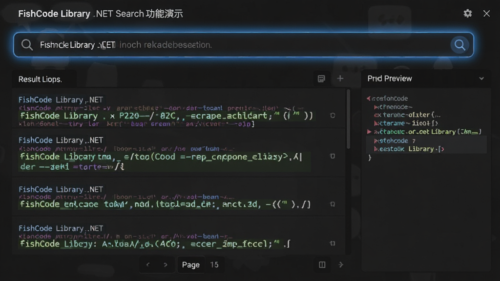This screenshot has width=500, height=281.
Task: Expand the cfnenode tree node
Action: tap(376, 107)
